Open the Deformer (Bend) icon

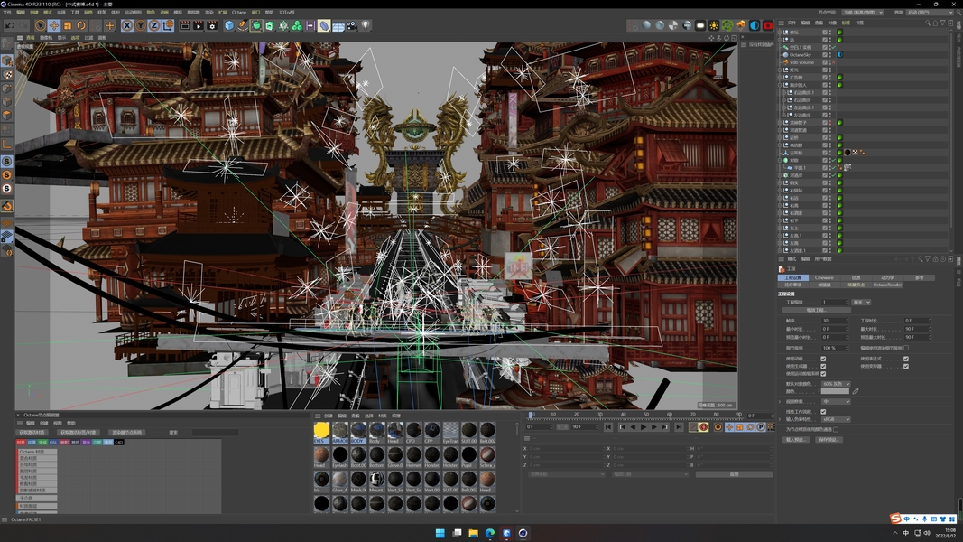click(x=324, y=25)
